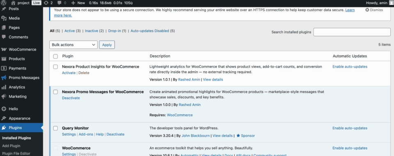Filter by Drop-in plugins

tap(115, 31)
